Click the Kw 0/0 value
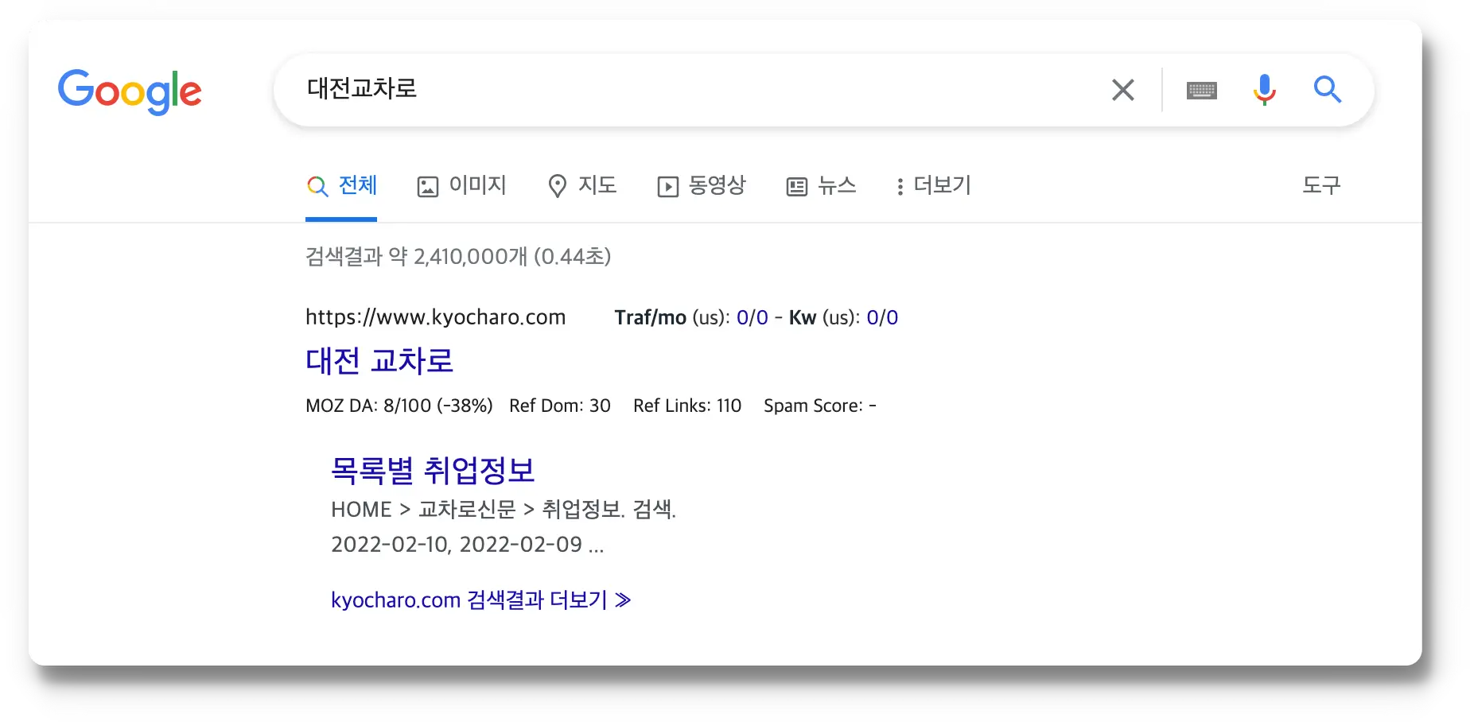 click(882, 318)
